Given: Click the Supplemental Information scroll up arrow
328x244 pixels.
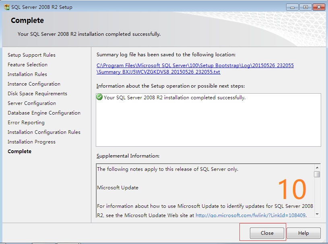Looking at the screenshot, I should pyautogui.click(x=317, y=167).
